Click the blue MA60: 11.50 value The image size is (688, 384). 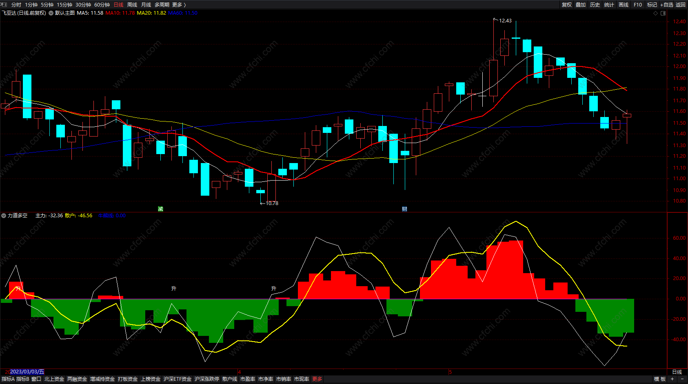coord(183,13)
